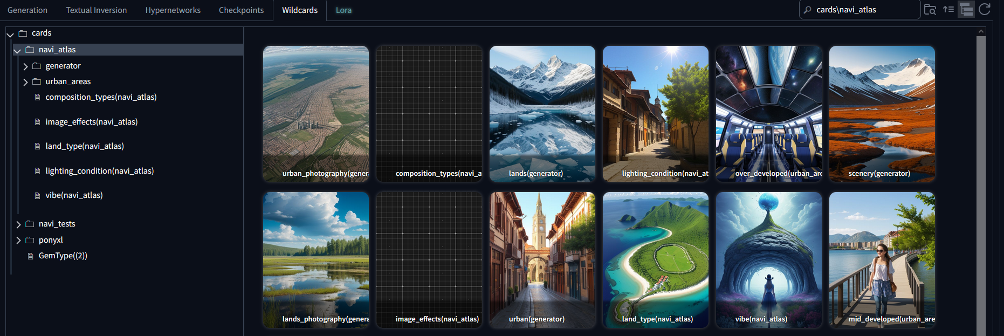1004x336 pixels.
Task: Select the ponyxl folder label
Action: point(51,240)
